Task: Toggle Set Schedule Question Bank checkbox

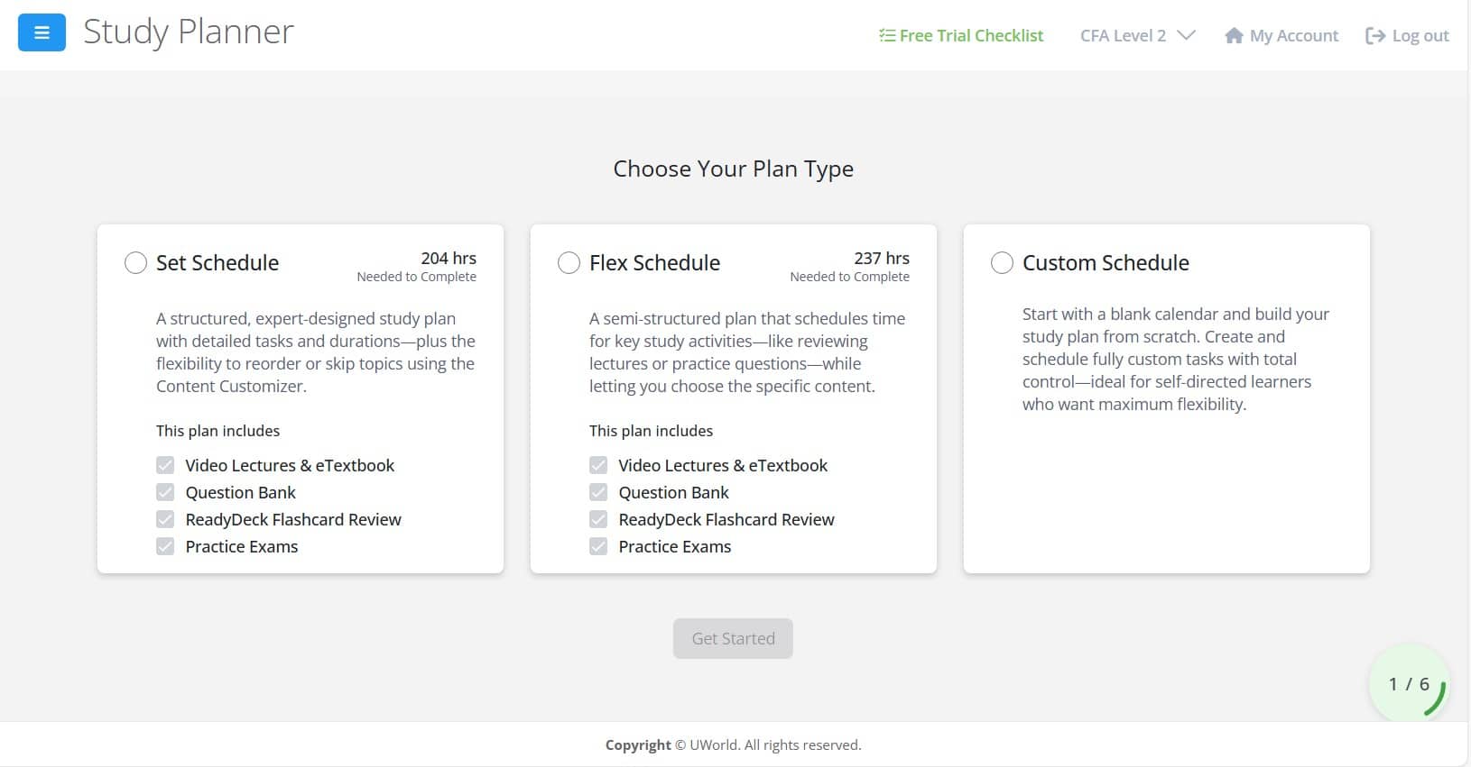Action: (165, 492)
